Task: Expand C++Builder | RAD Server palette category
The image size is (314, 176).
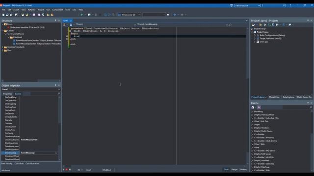Action: point(252,151)
